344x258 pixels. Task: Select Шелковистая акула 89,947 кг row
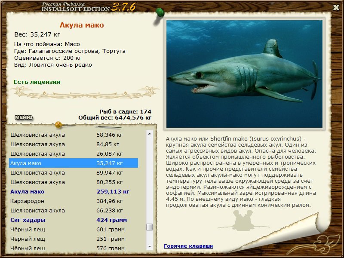(x=74, y=173)
